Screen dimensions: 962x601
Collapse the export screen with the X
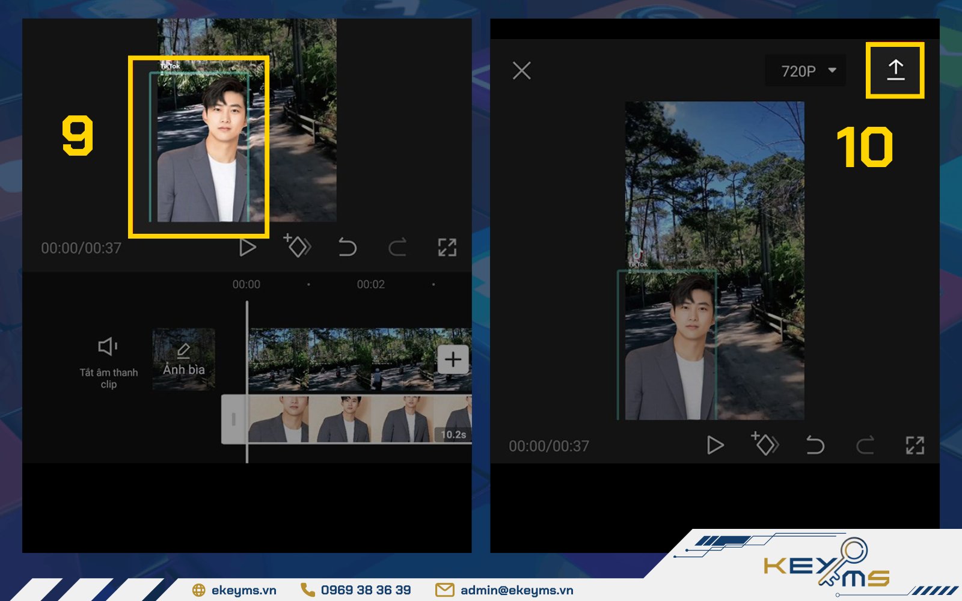tap(521, 70)
